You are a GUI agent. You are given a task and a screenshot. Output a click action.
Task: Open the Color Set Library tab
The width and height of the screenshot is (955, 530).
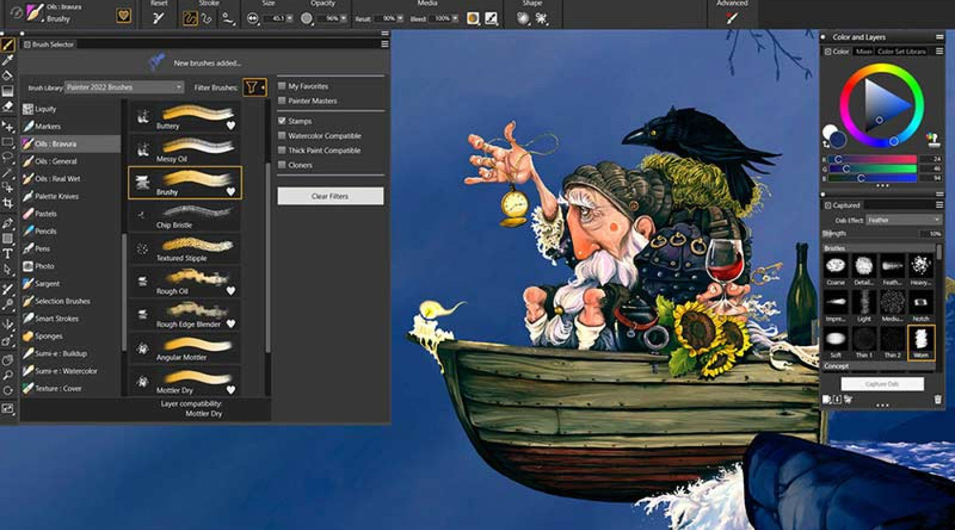pyautogui.click(x=902, y=52)
